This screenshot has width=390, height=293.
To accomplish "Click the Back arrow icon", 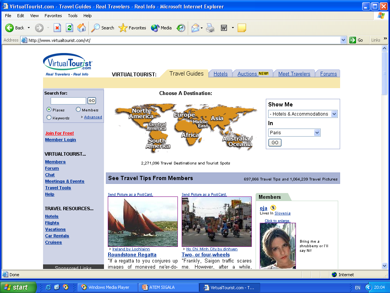I will [10, 28].
